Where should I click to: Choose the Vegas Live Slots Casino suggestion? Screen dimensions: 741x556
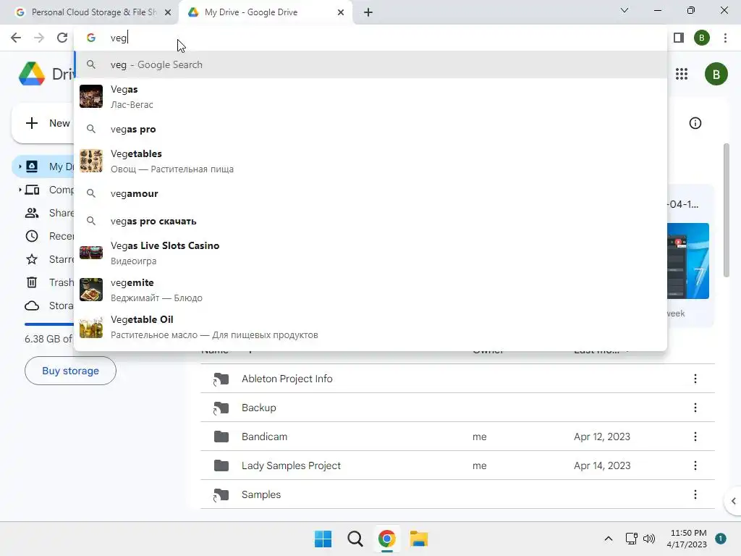pyautogui.click(x=371, y=253)
